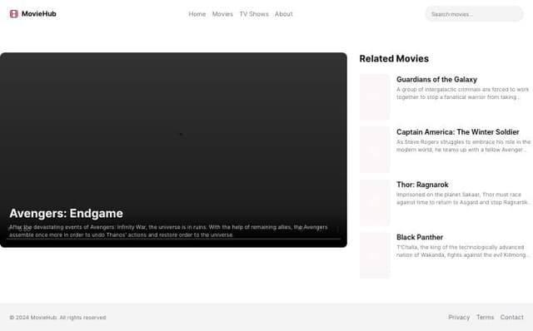Open Guardians of the Galaxy title
The height and width of the screenshot is (331, 533).
pyautogui.click(x=436, y=80)
